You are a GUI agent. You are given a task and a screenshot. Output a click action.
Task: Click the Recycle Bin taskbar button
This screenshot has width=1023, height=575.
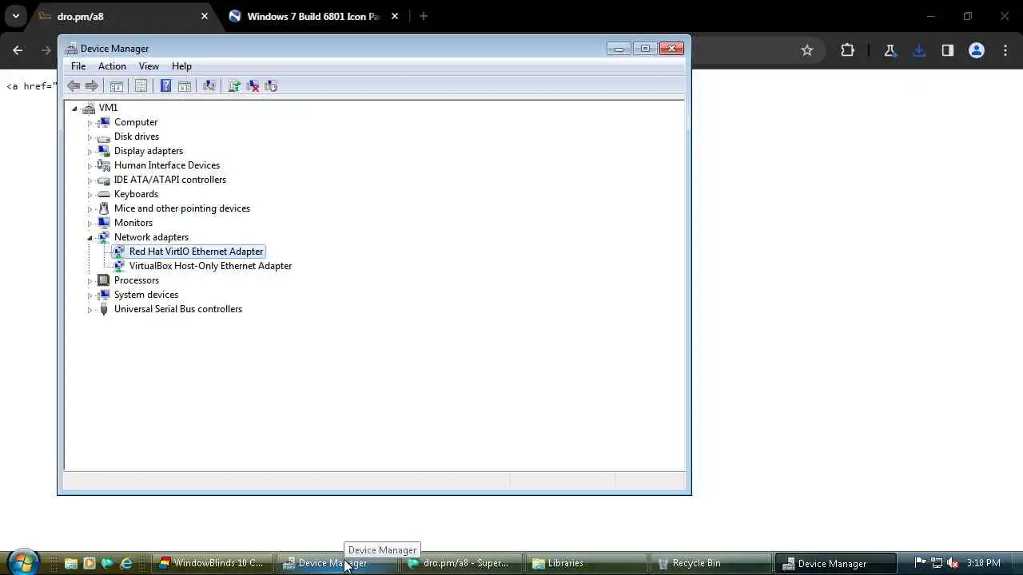[x=711, y=563]
